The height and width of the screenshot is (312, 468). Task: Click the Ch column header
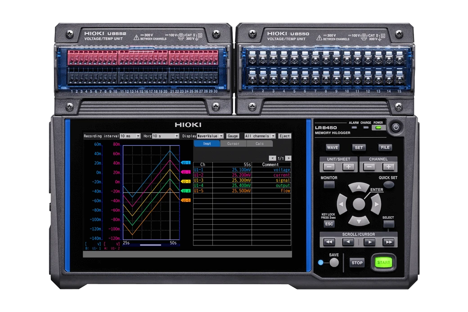tap(202, 165)
